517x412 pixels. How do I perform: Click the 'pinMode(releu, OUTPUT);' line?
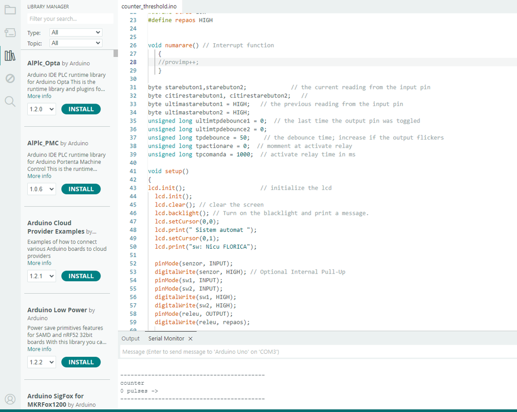tap(194, 314)
